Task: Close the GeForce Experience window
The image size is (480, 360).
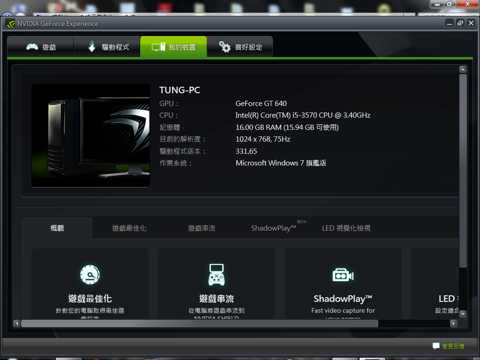Action: (471, 23)
